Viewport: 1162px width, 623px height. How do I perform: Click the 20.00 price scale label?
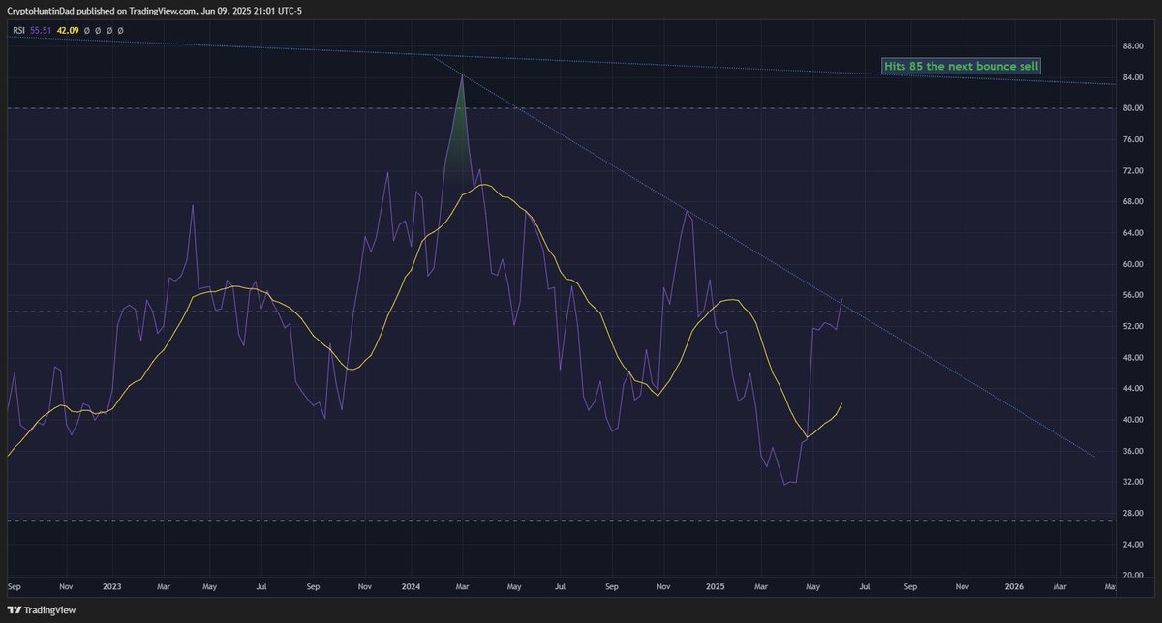click(x=1135, y=576)
